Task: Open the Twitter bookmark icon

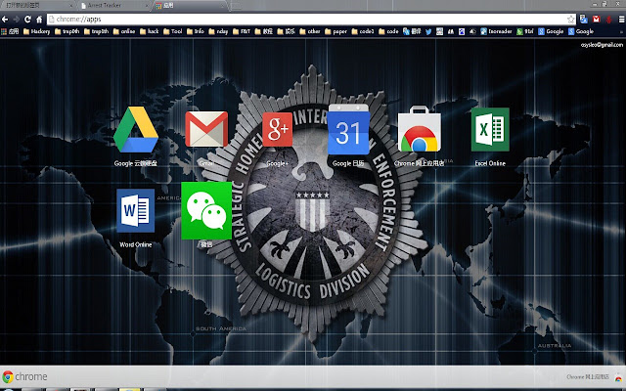Action: point(428,31)
